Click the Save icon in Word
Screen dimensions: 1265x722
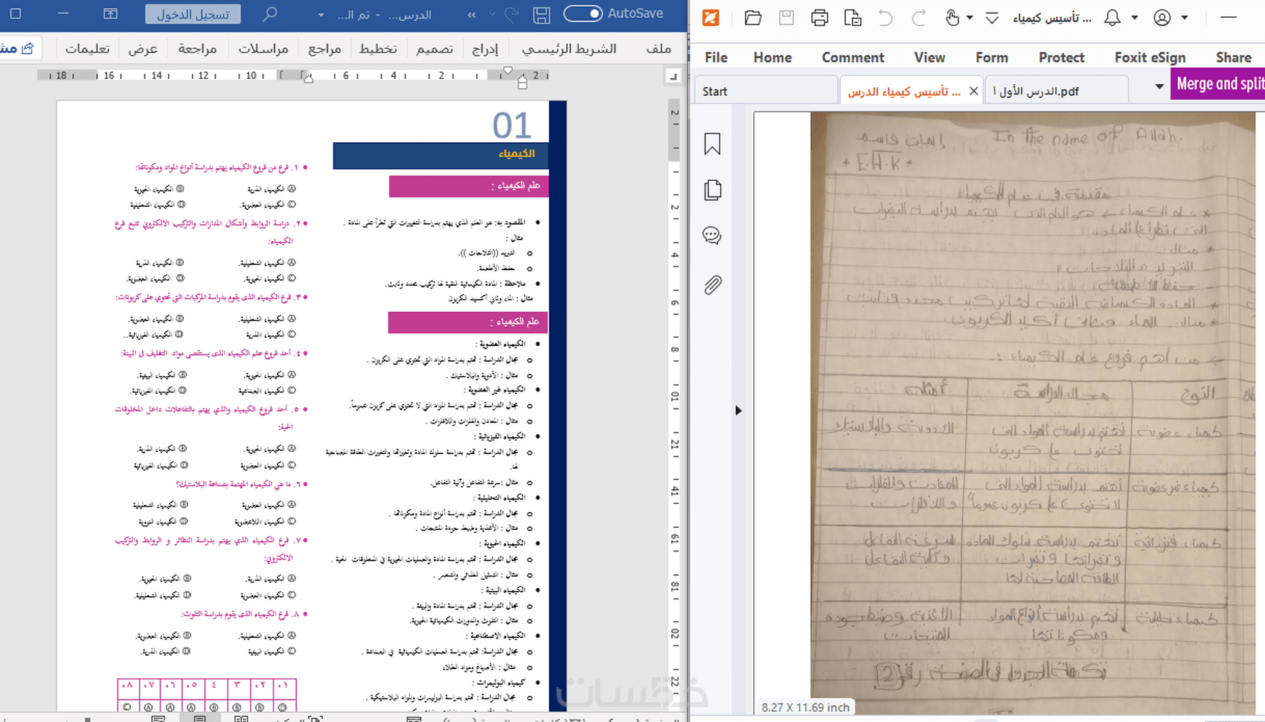click(542, 14)
